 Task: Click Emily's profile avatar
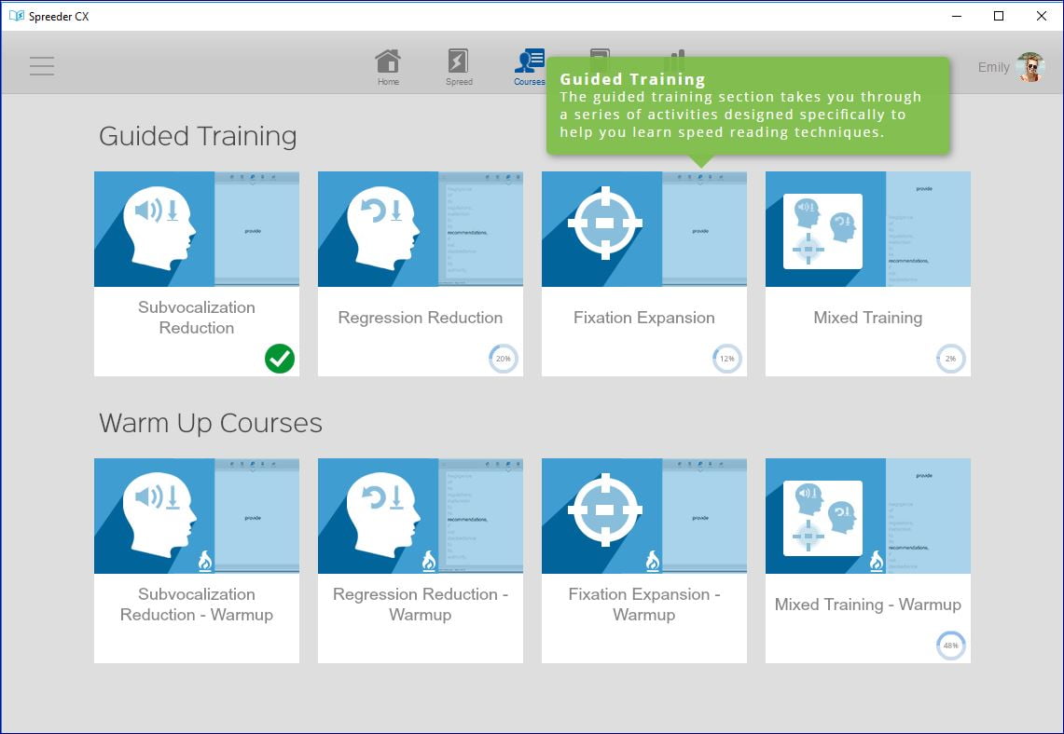[x=1030, y=67]
